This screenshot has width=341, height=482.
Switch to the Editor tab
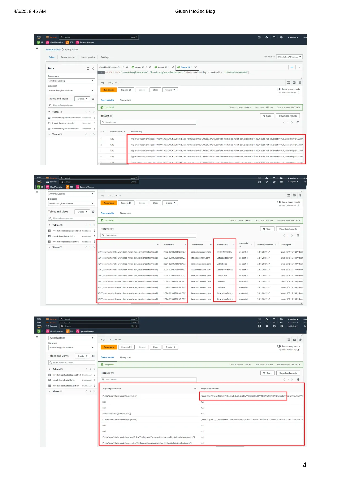[52, 57]
